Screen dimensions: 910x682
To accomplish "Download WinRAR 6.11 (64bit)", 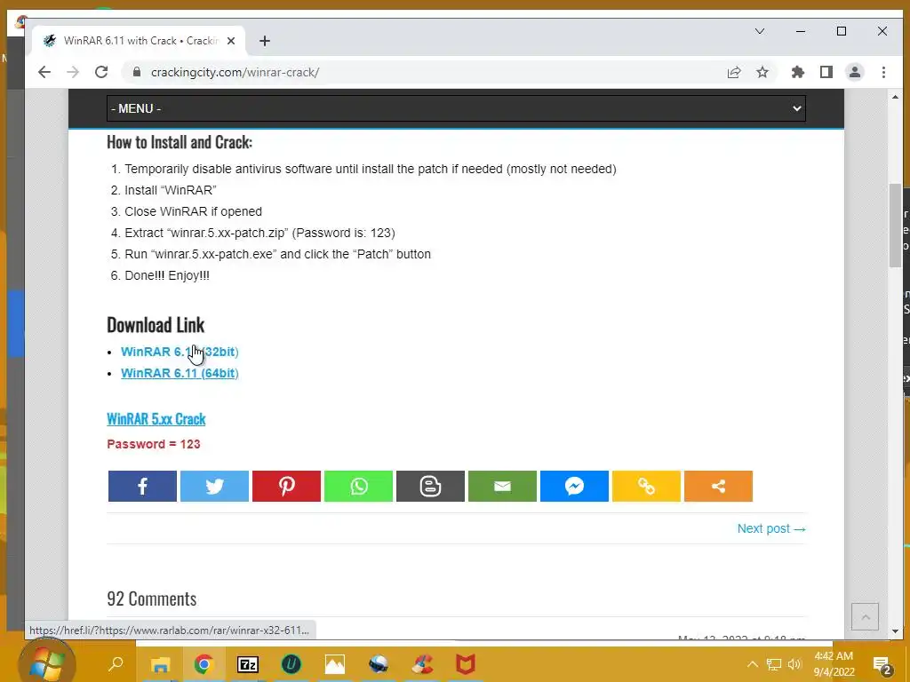I will 180,374.
